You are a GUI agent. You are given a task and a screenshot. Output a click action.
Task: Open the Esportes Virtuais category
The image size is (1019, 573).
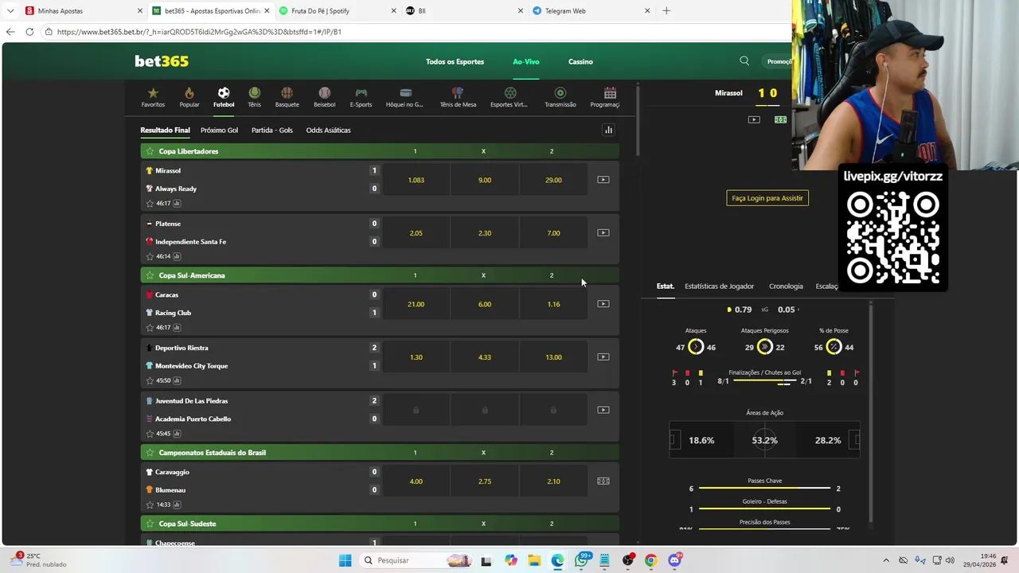(x=509, y=98)
